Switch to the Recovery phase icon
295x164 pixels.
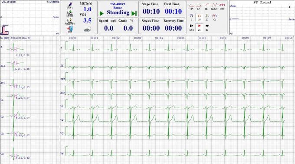click(x=70, y=22)
